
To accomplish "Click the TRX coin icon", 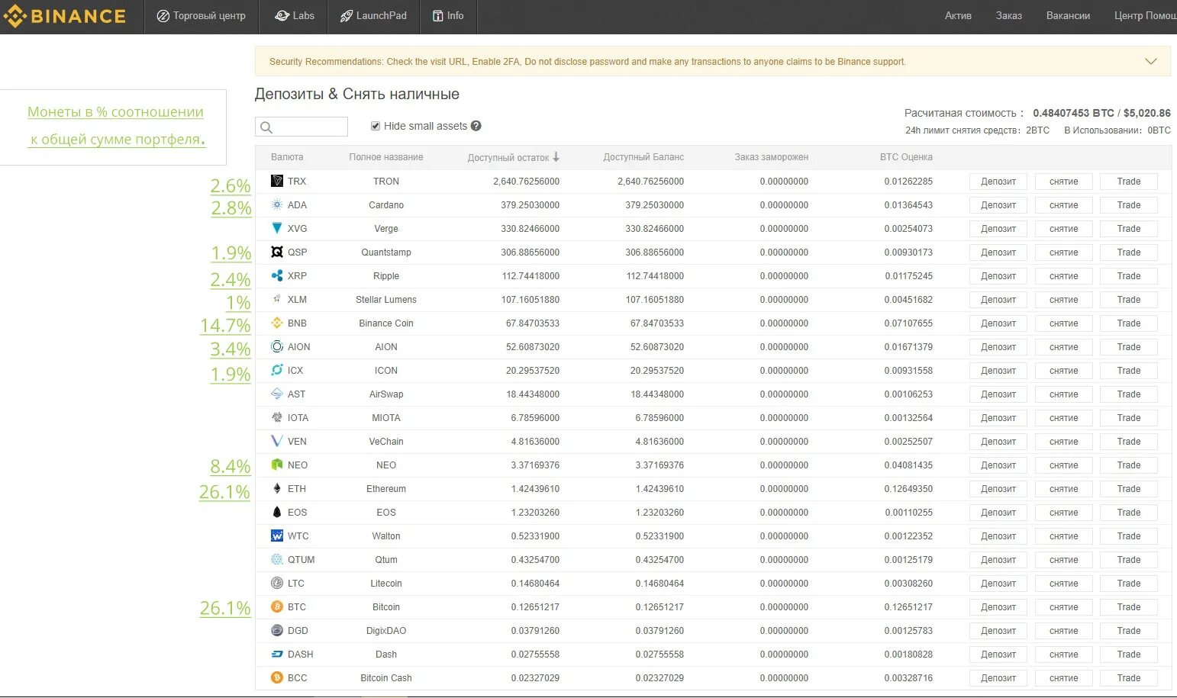I will [277, 182].
